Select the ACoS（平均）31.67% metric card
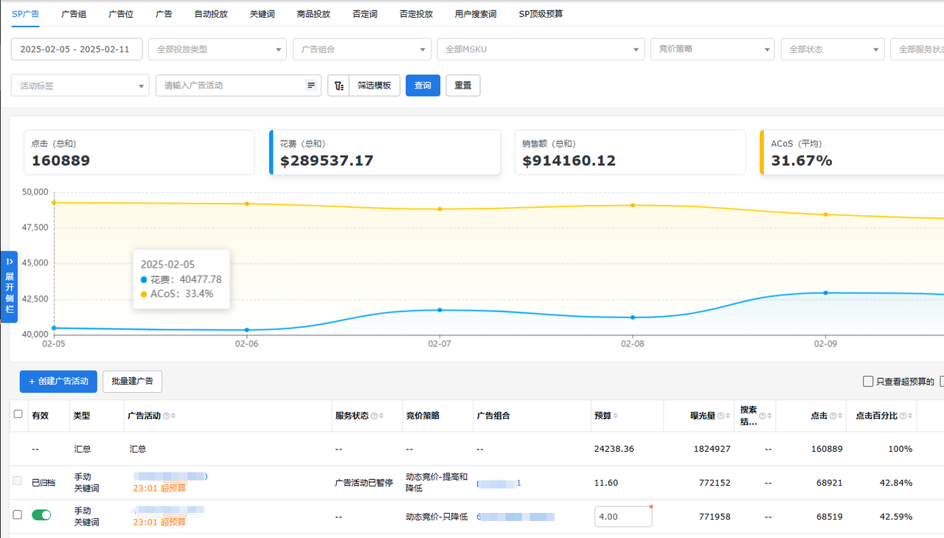 [x=853, y=153]
